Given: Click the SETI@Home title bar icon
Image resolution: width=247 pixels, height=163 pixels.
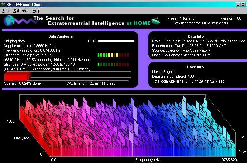Looking at the screenshot, I should click(3, 4).
